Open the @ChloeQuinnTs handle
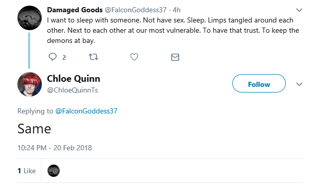This screenshot has width=318, height=185. point(72,90)
